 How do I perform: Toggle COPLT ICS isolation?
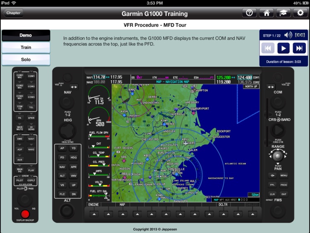31,180
